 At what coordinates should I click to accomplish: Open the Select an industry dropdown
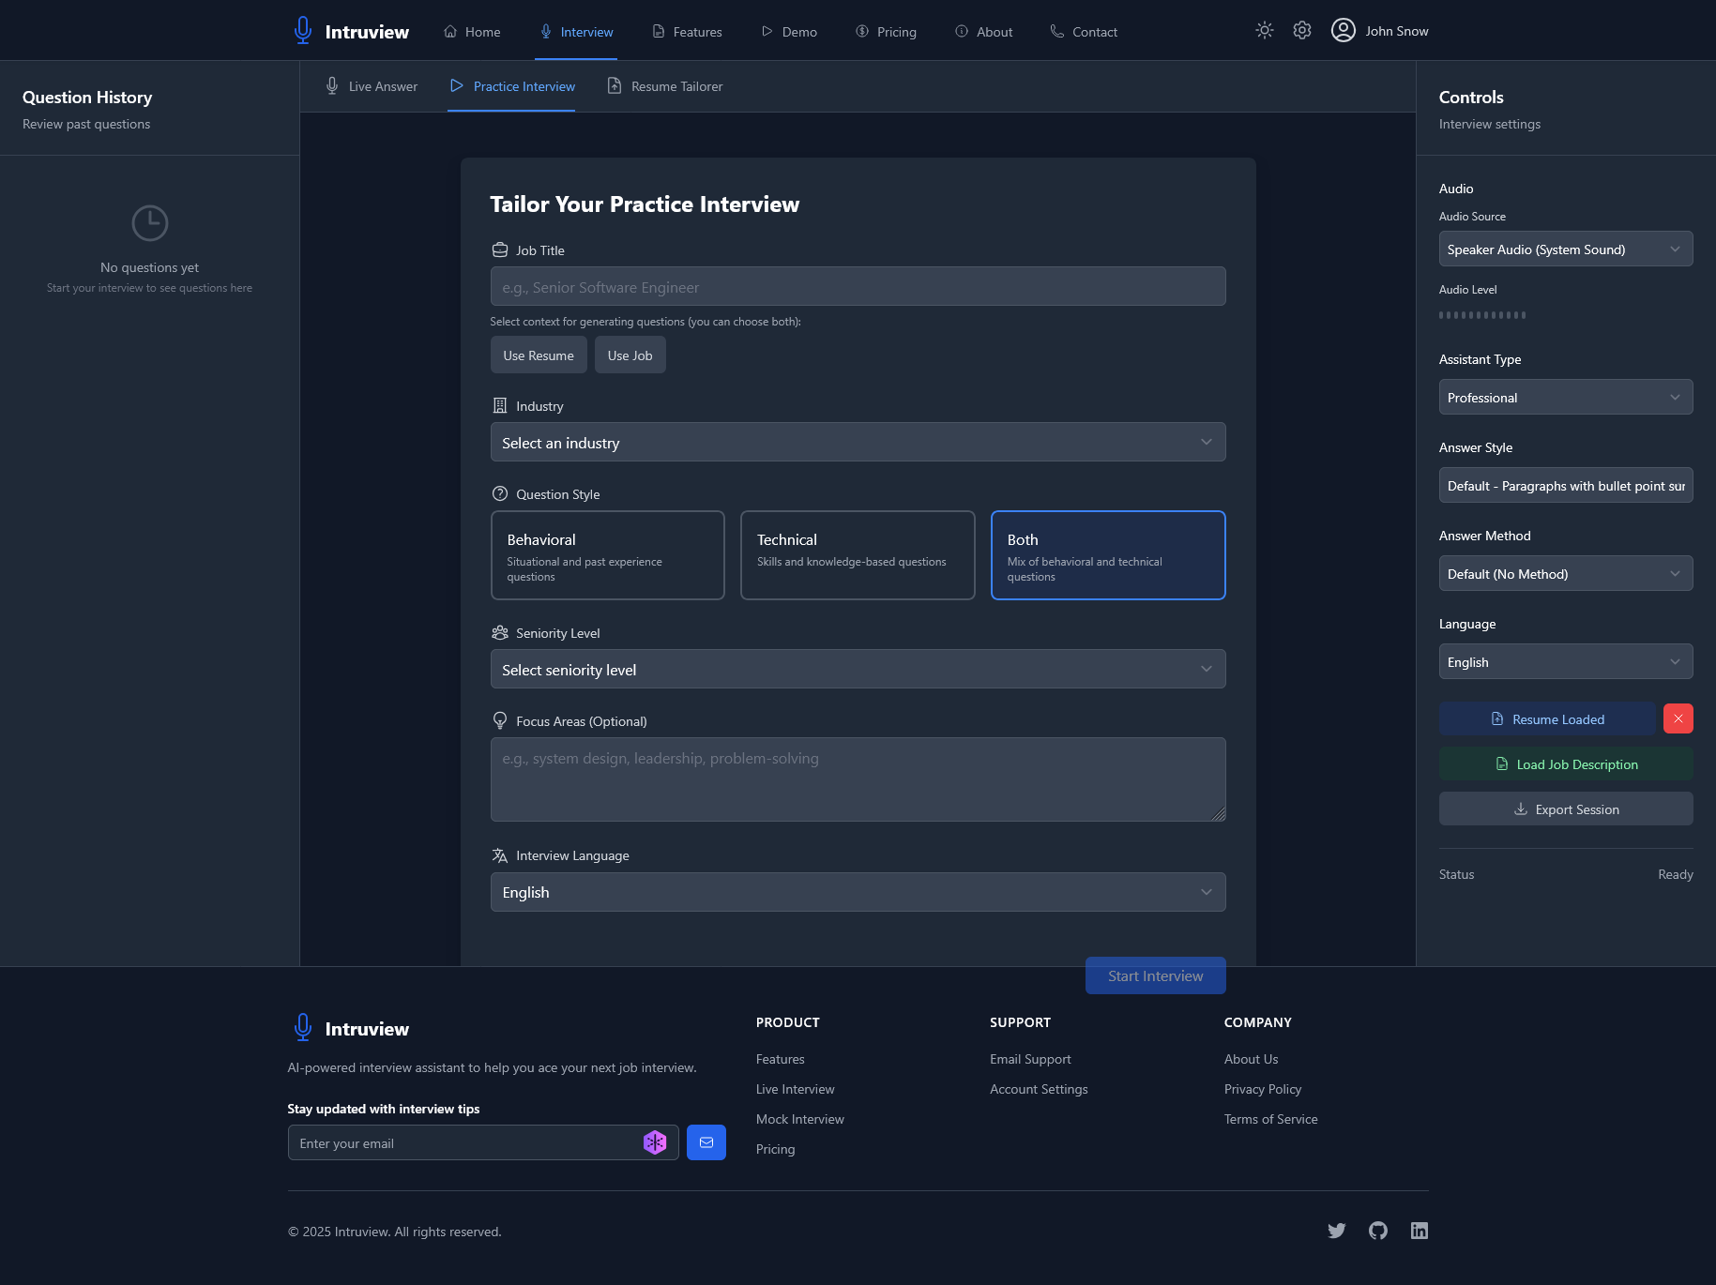(x=858, y=442)
